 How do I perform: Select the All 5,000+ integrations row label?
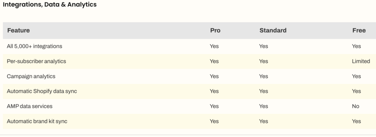pyautogui.click(x=35, y=46)
